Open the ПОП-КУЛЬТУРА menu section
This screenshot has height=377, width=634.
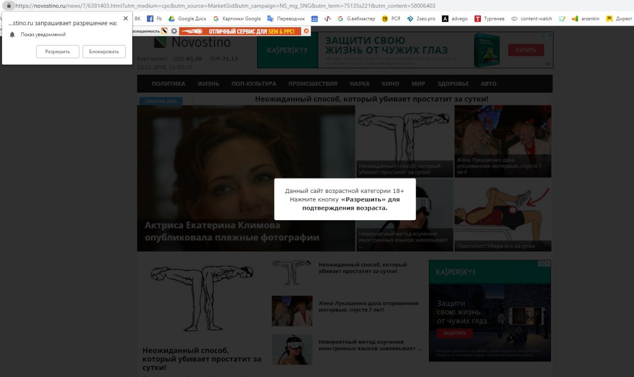coord(254,84)
